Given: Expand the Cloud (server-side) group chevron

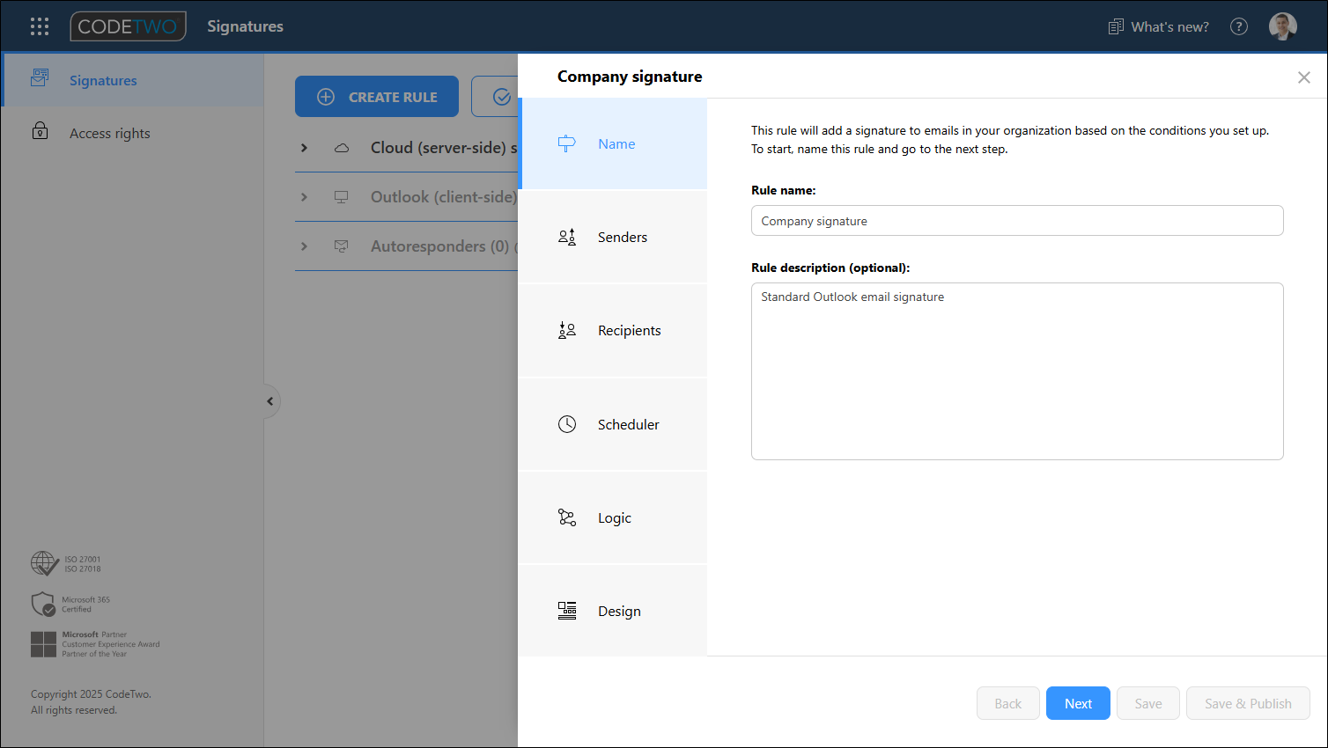Looking at the screenshot, I should (x=304, y=148).
